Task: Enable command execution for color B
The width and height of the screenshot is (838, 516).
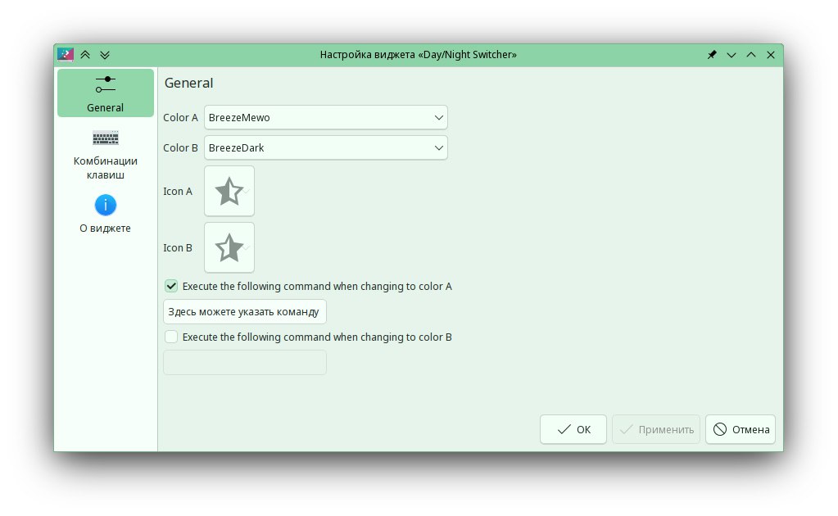Action: point(171,337)
